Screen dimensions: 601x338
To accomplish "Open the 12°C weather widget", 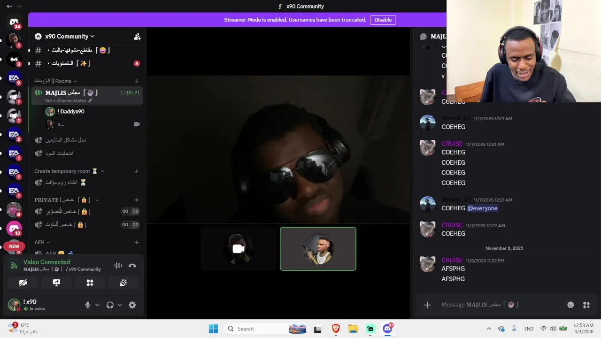I will [x=23, y=328].
